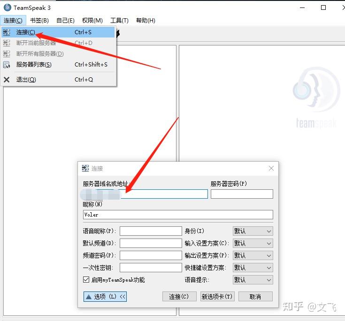Click the connect icon beside 连接(C) entry

tap(7, 32)
